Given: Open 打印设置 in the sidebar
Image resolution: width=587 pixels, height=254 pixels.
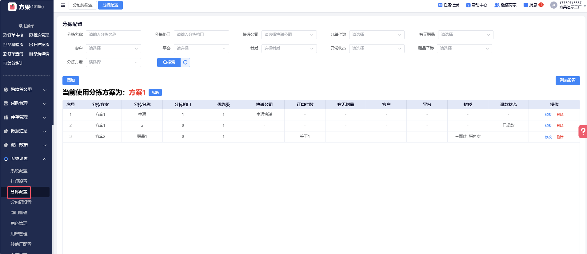Looking at the screenshot, I should 19,181.
